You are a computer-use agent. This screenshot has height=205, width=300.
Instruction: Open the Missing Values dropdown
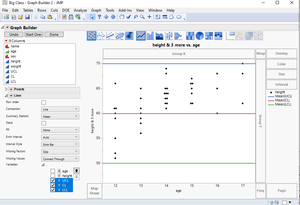pyautogui.click(x=60, y=159)
